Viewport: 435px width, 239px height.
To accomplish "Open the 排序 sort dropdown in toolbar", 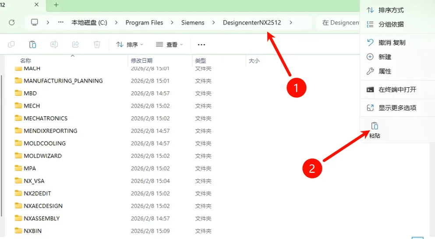I will click(130, 45).
